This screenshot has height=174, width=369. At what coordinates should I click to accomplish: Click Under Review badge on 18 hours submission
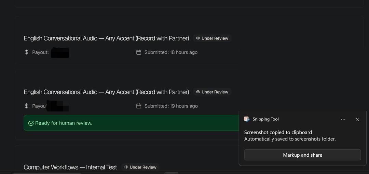point(212,38)
